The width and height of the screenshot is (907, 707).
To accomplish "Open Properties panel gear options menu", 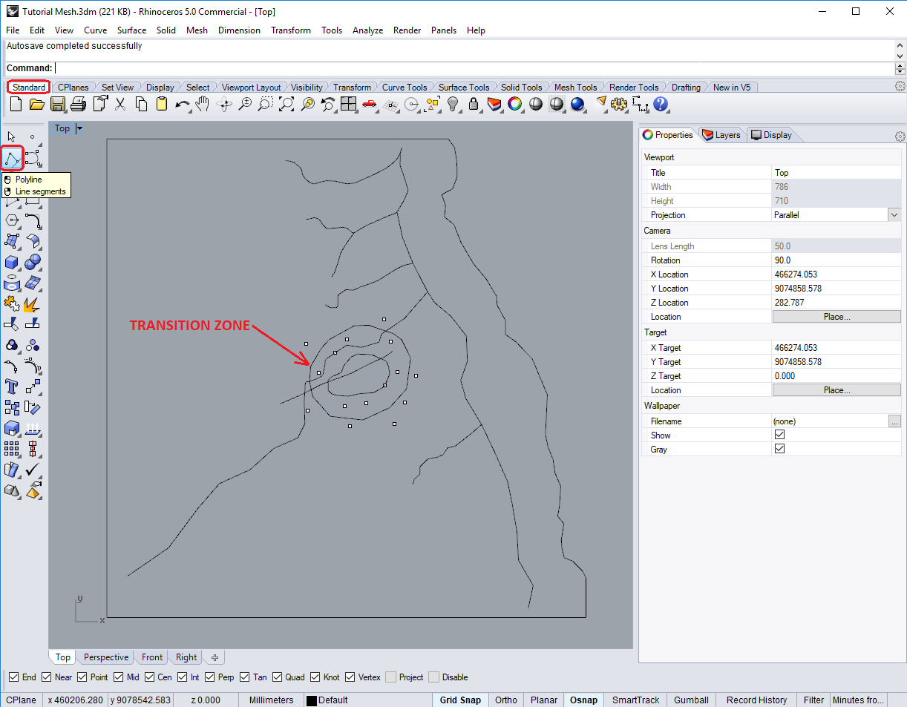I will [900, 136].
